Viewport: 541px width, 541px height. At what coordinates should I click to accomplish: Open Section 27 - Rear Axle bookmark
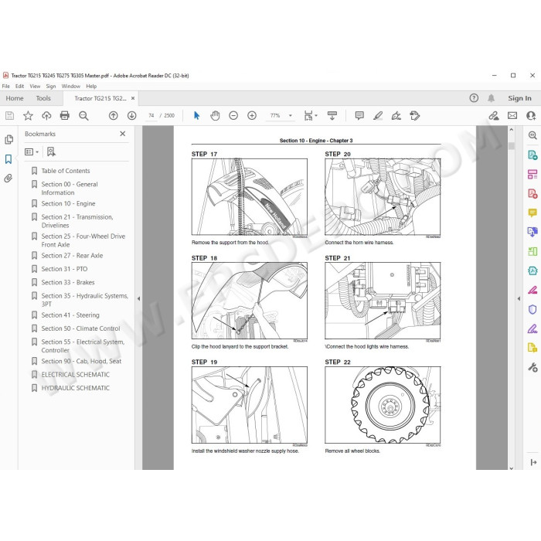72,256
